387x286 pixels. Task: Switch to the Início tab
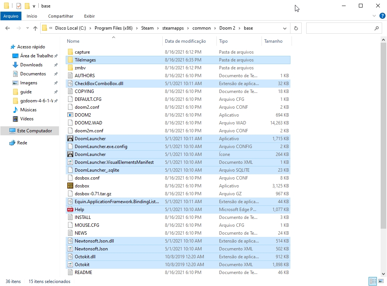pos(32,16)
